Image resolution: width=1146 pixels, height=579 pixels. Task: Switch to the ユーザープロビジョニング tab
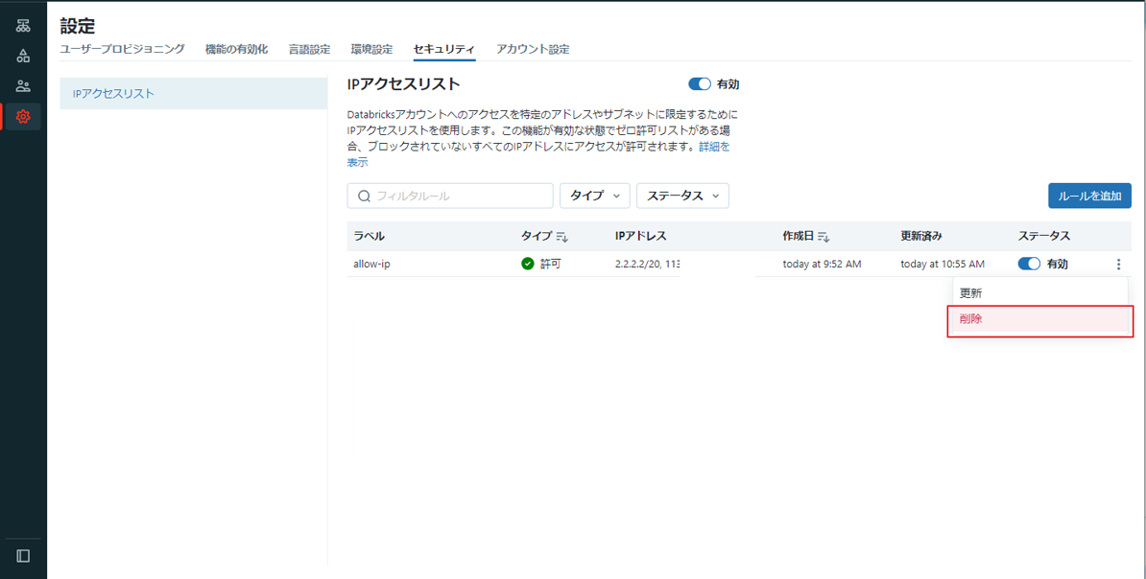click(122, 49)
